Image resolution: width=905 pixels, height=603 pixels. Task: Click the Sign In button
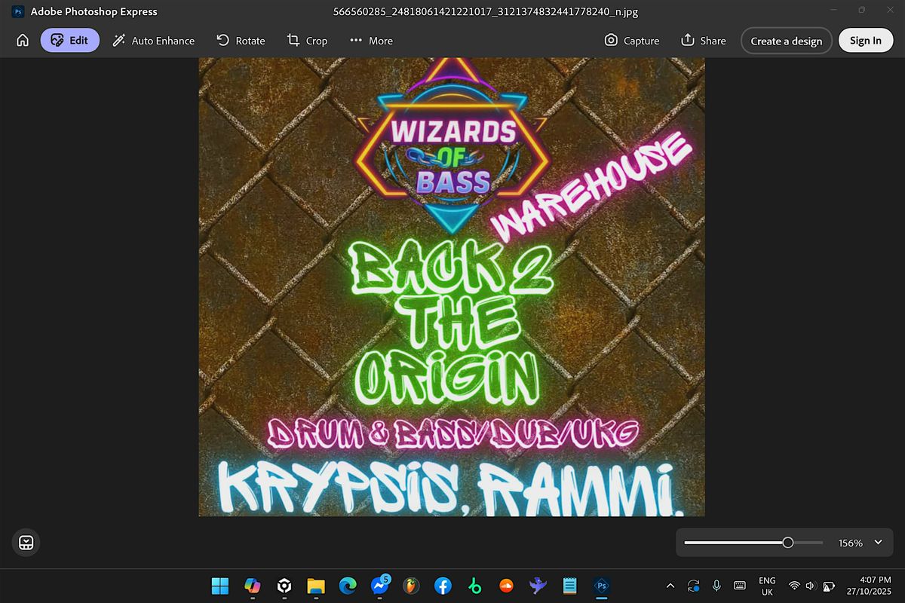point(865,40)
